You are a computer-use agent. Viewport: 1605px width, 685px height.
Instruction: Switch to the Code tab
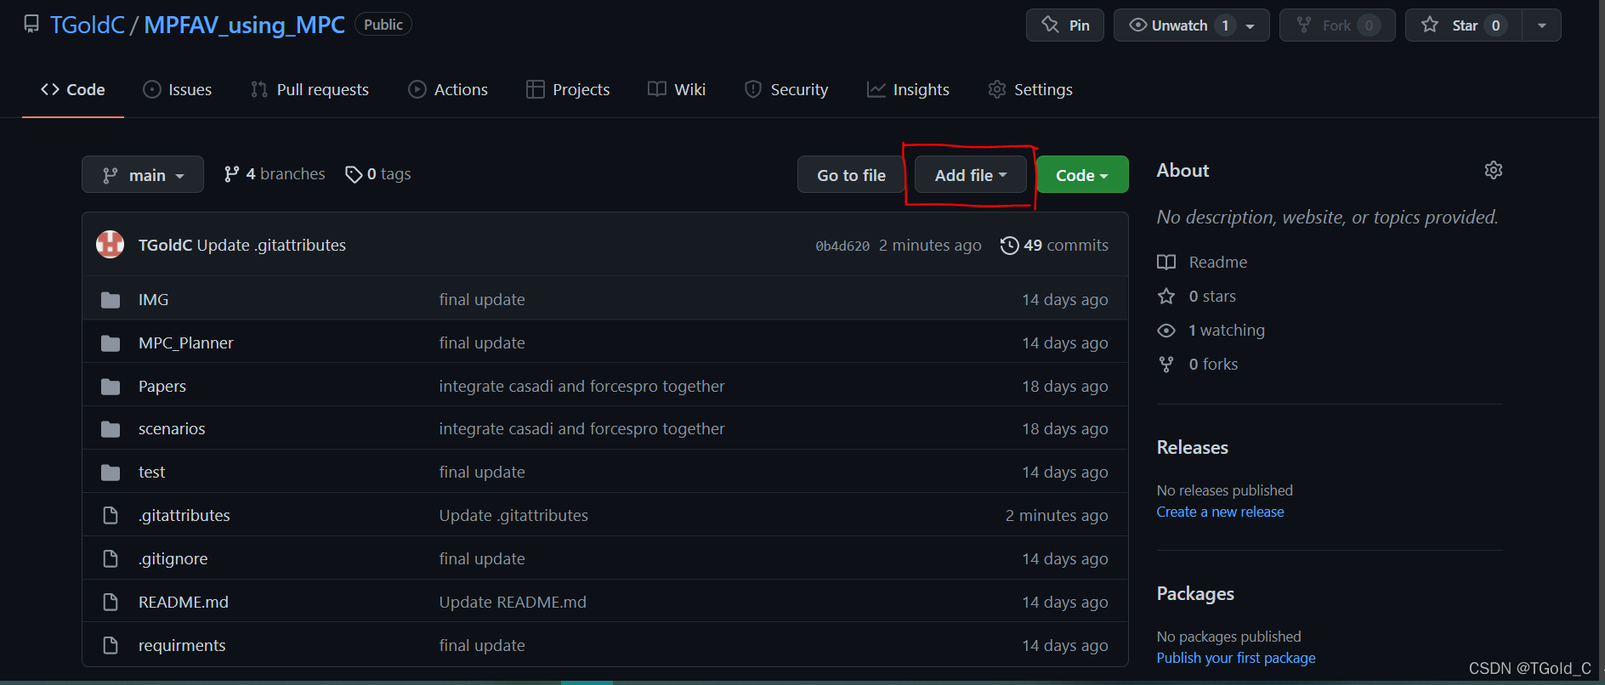click(73, 89)
